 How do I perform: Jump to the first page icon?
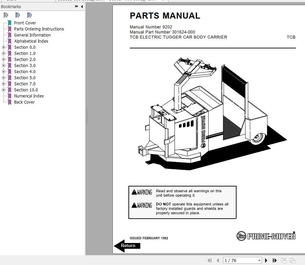(x=210, y=260)
